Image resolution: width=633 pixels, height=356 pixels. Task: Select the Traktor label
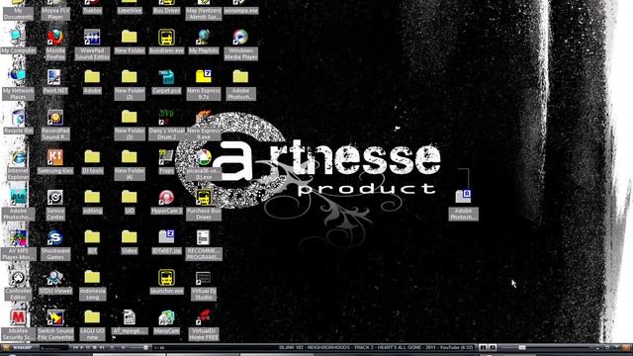92,11
